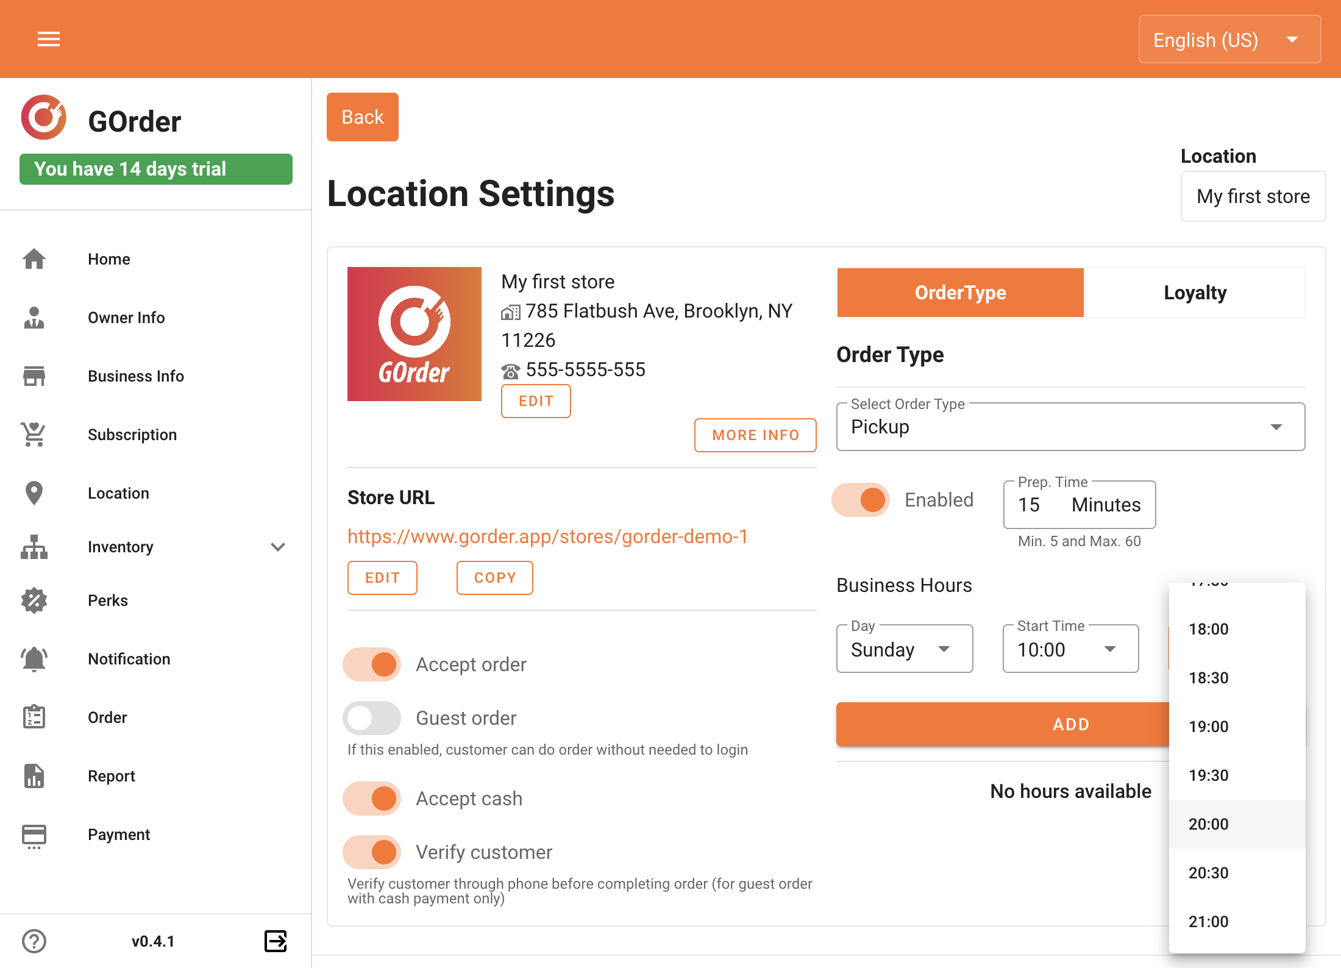
Task: Choose 21:00 in the time list
Action: coord(1237,922)
